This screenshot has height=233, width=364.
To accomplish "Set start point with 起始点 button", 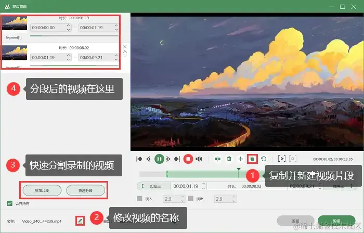I will (154, 186).
